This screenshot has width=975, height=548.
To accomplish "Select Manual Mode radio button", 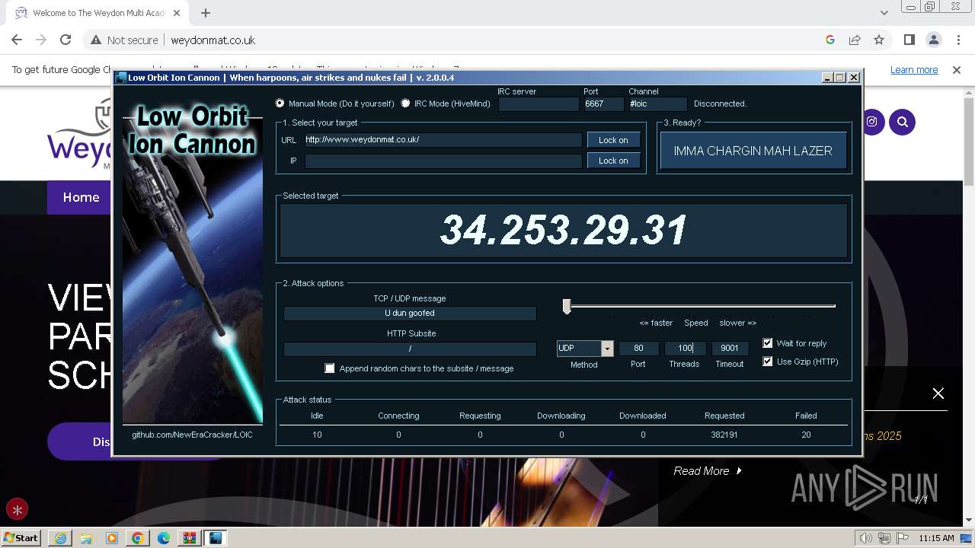I will (280, 104).
